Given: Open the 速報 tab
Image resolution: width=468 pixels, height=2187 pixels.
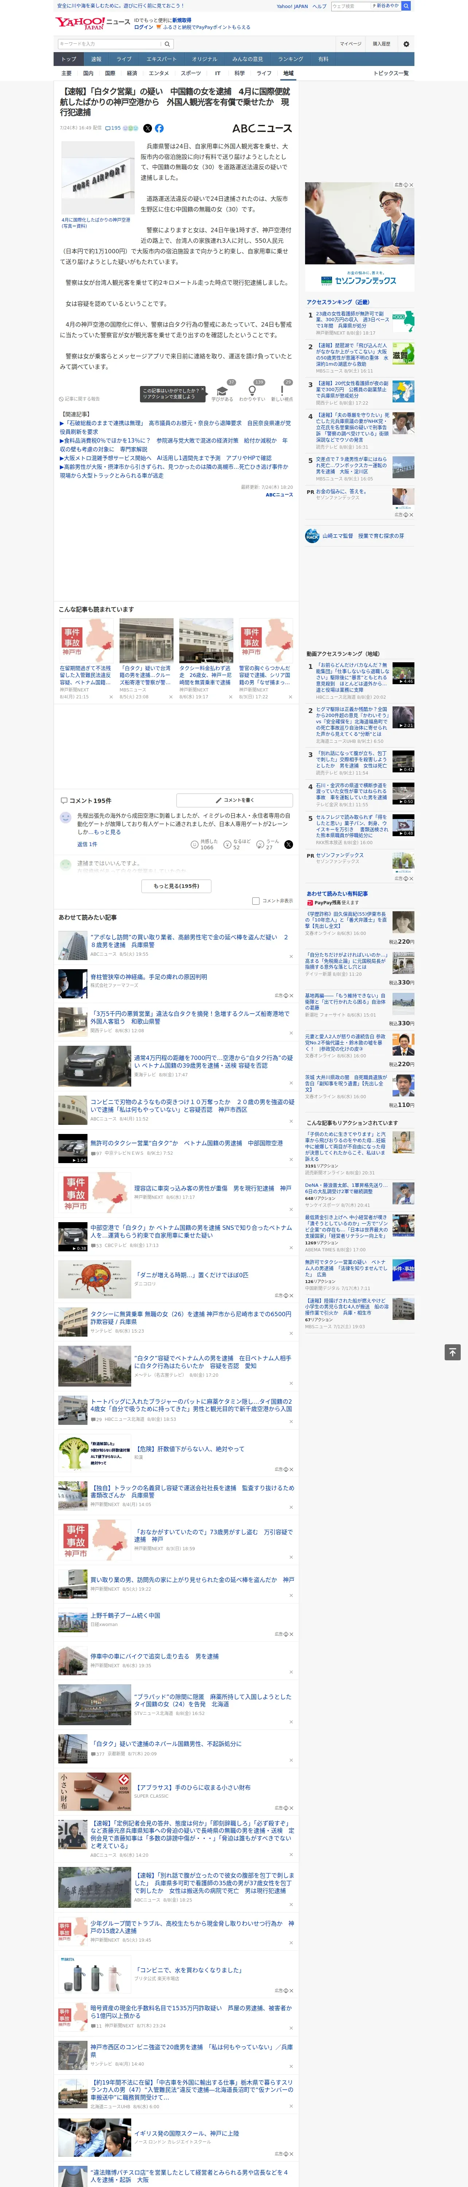Looking at the screenshot, I should point(96,59).
